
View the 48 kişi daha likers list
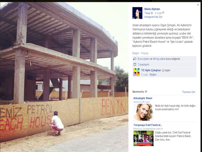click(x=159, y=59)
